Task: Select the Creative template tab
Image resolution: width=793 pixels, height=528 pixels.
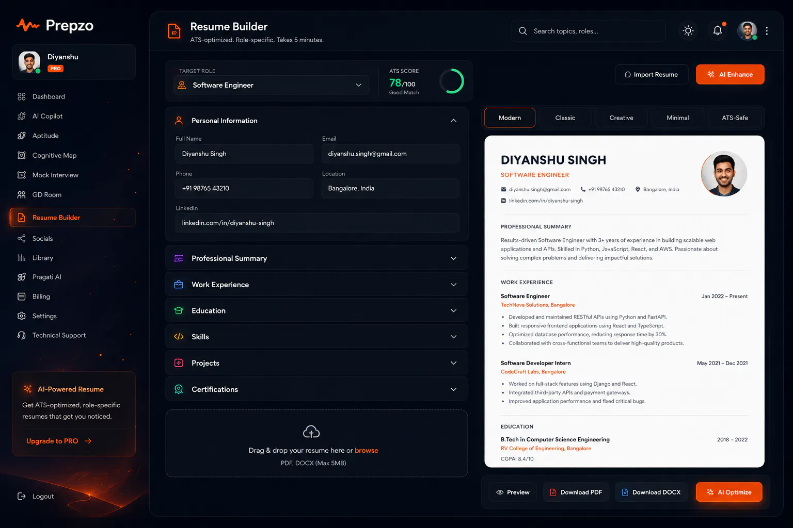Action: pyautogui.click(x=621, y=118)
